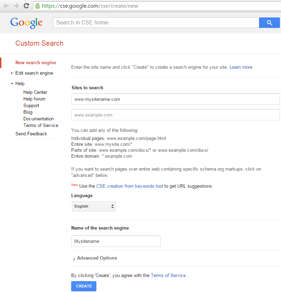281x292 pixels.
Task: Collapse the Help section arrow
Action: click(x=12, y=84)
